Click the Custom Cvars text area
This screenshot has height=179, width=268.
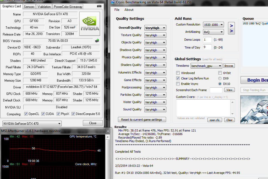[203, 108]
